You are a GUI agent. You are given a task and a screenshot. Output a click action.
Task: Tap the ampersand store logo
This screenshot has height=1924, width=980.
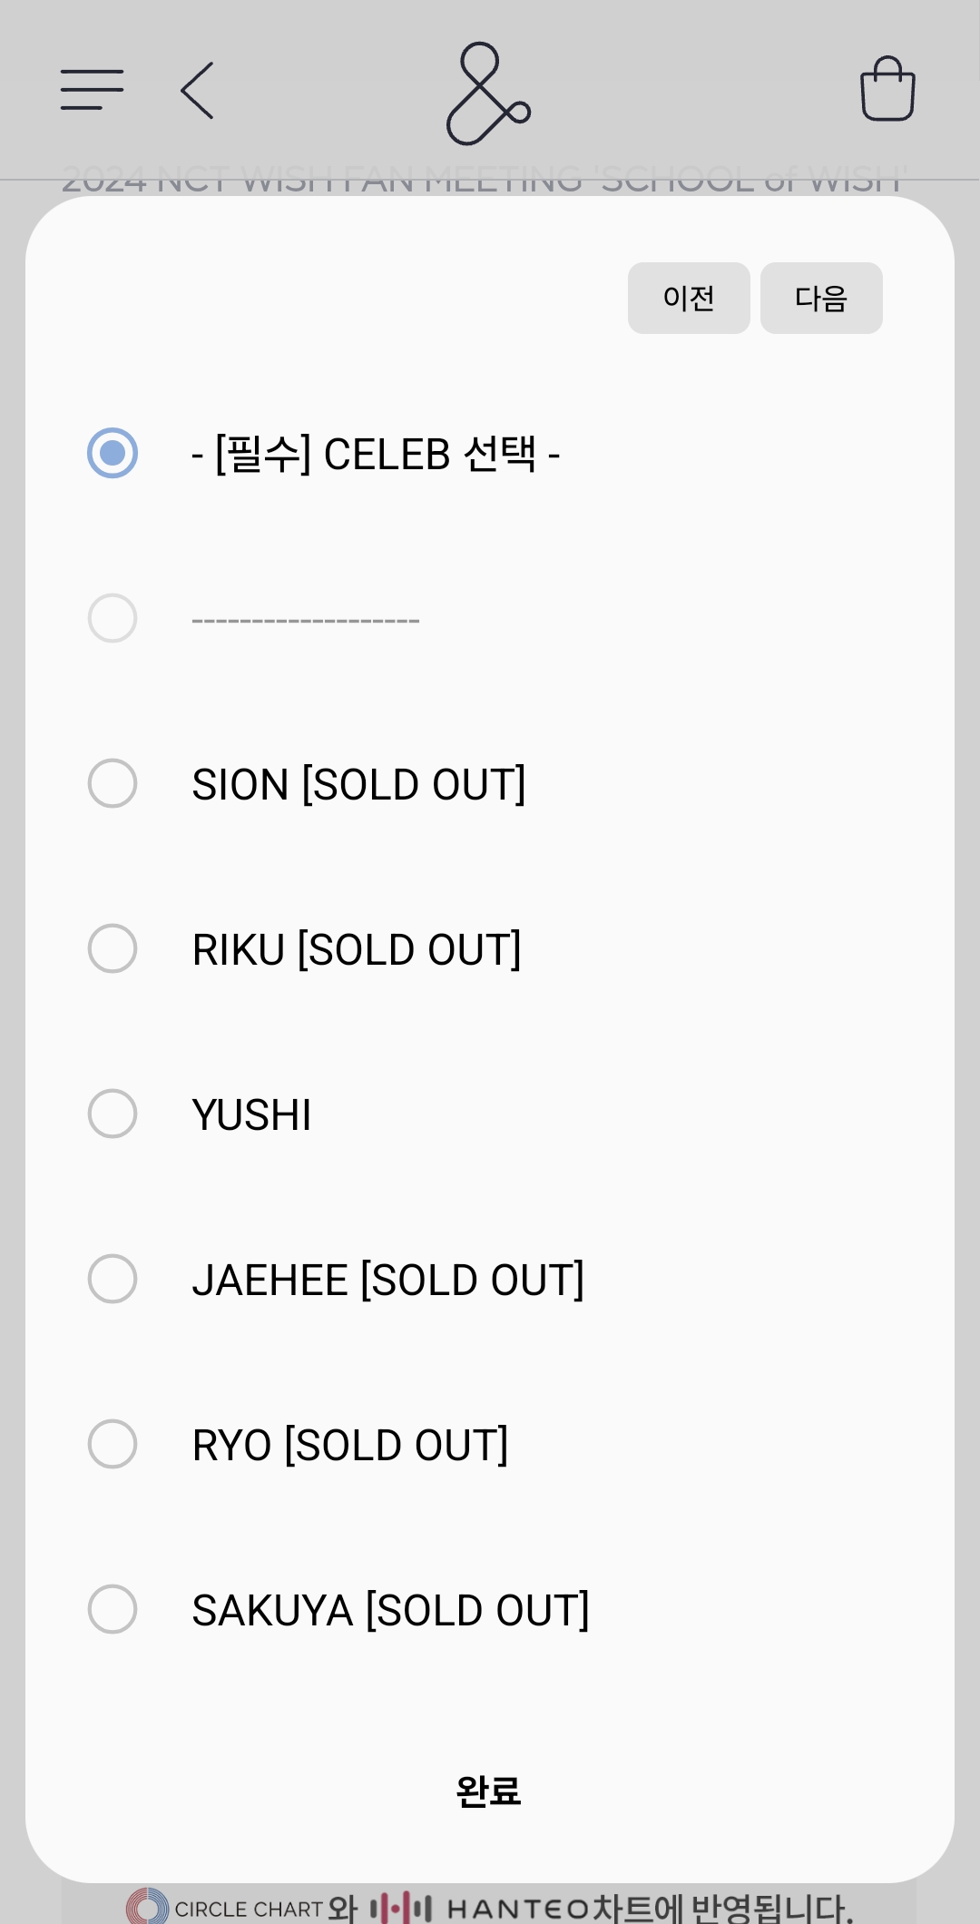(488, 93)
